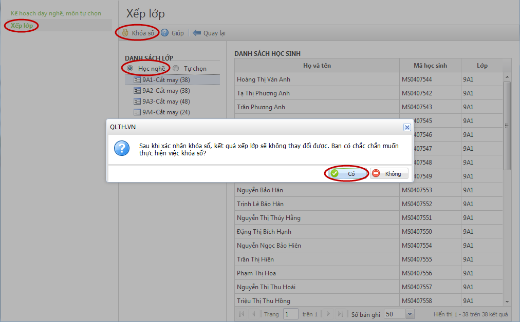Viewport: 520px width, 322px height.
Task: Click student code MS0407553
Action: click(x=417, y=190)
